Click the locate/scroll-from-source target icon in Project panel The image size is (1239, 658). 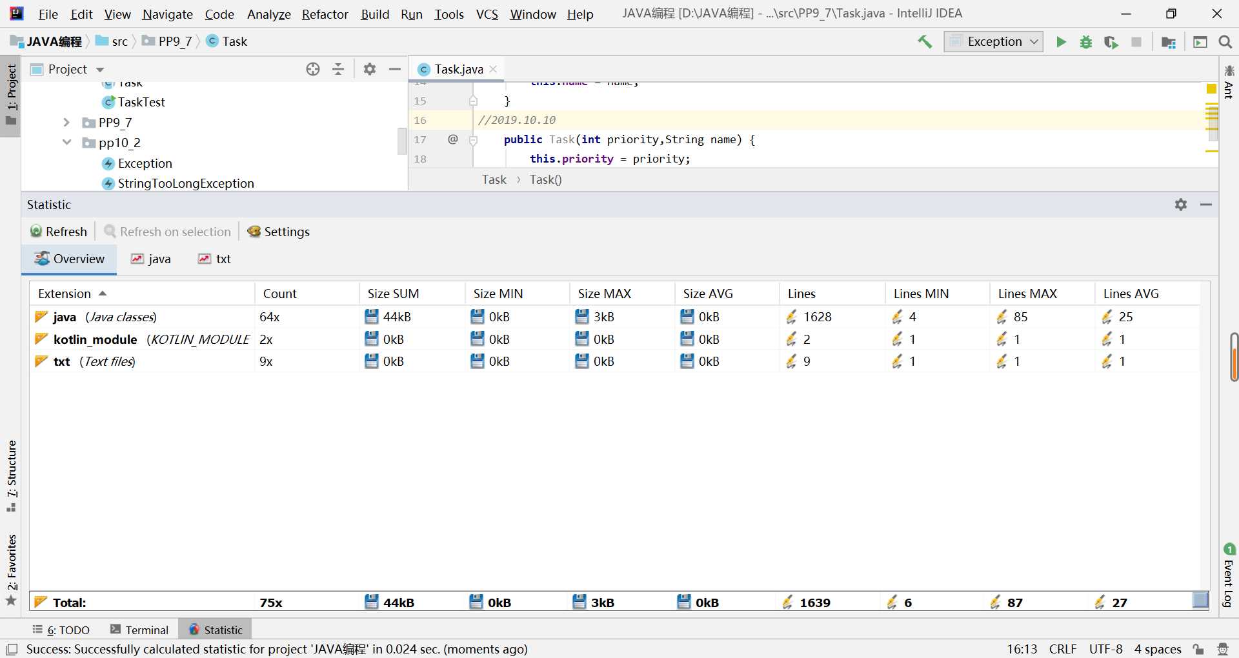pyautogui.click(x=313, y=69)
